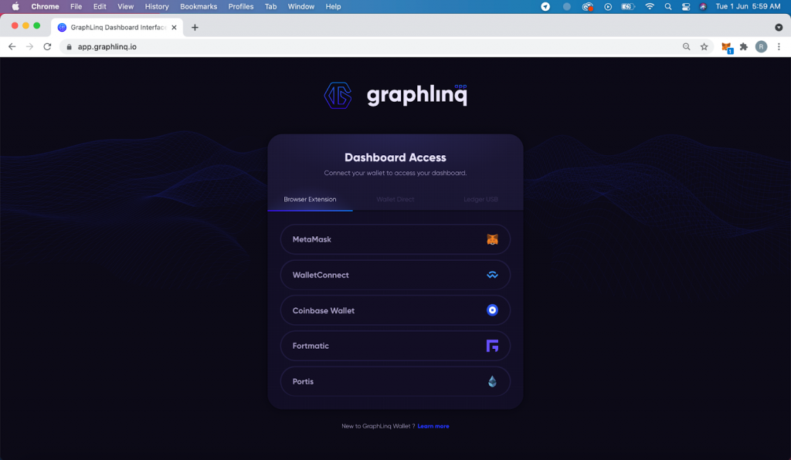
Task: Open the Chrome Extensions puzzle menu
Action: pyautogui.click(x=744, y=47)
